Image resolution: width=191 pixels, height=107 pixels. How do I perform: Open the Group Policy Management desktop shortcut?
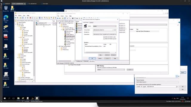tap(6, 76)
